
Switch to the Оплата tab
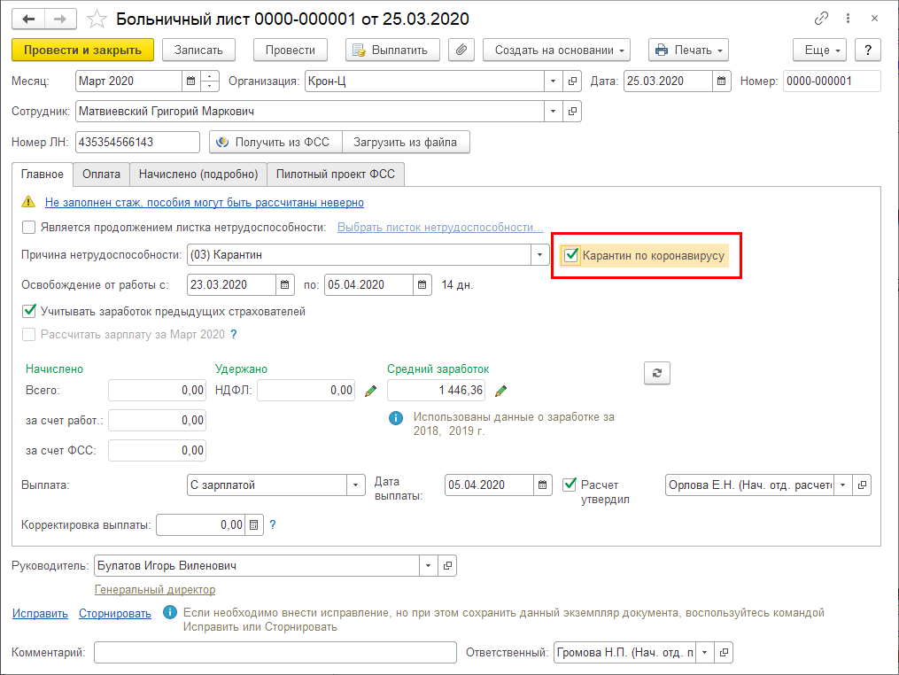(x=101, y=175)
